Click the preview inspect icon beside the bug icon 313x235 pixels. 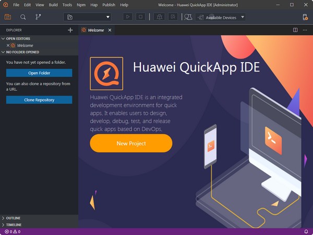pos(173,17)
